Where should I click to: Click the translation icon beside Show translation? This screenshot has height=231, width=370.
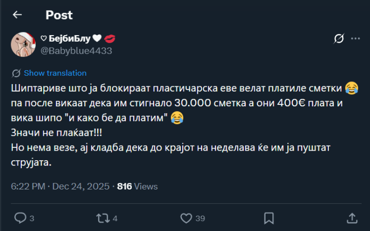click(x=16, y=73)
